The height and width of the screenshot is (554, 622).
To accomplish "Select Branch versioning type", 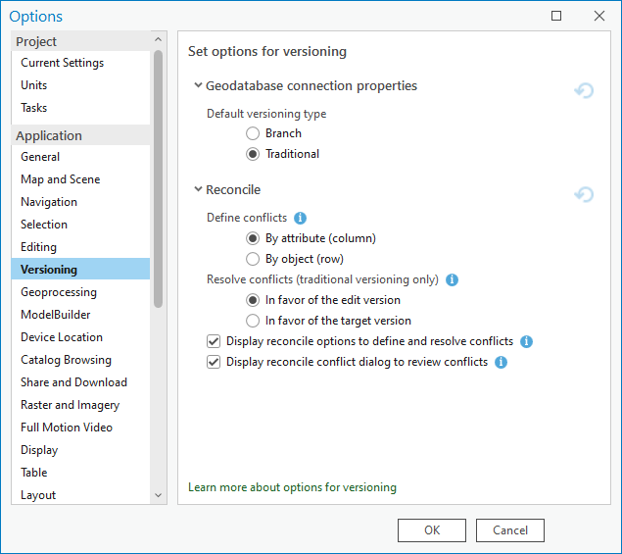I will coord(253,133).
